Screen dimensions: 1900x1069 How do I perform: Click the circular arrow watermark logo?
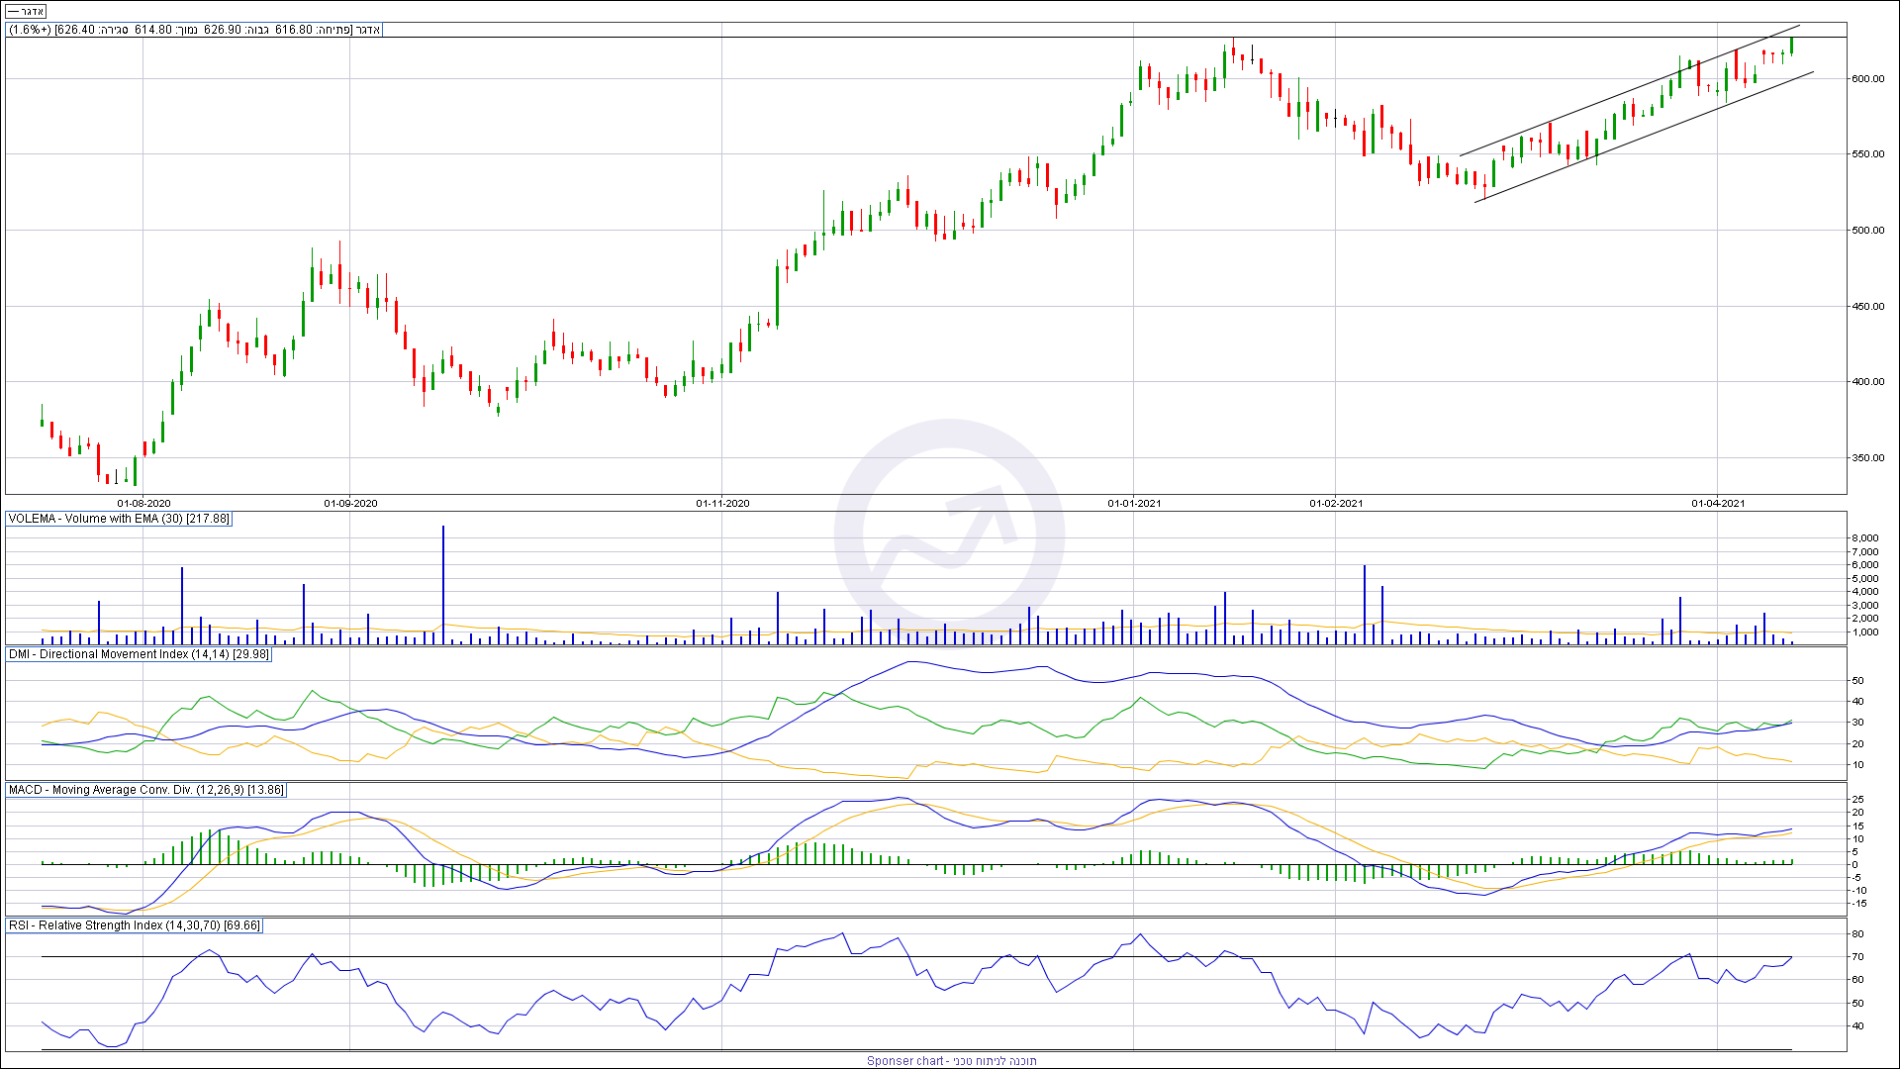(949, 534)
